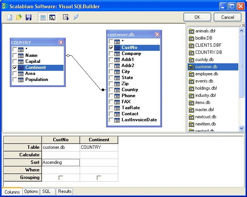
Task: Click the export query toolbar icon
Action: pos(66,17)
